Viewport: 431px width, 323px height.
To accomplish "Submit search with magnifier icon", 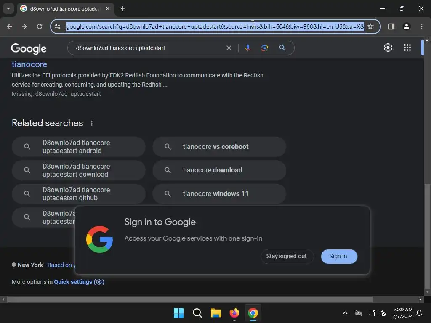I will click(x=282, y=48).
